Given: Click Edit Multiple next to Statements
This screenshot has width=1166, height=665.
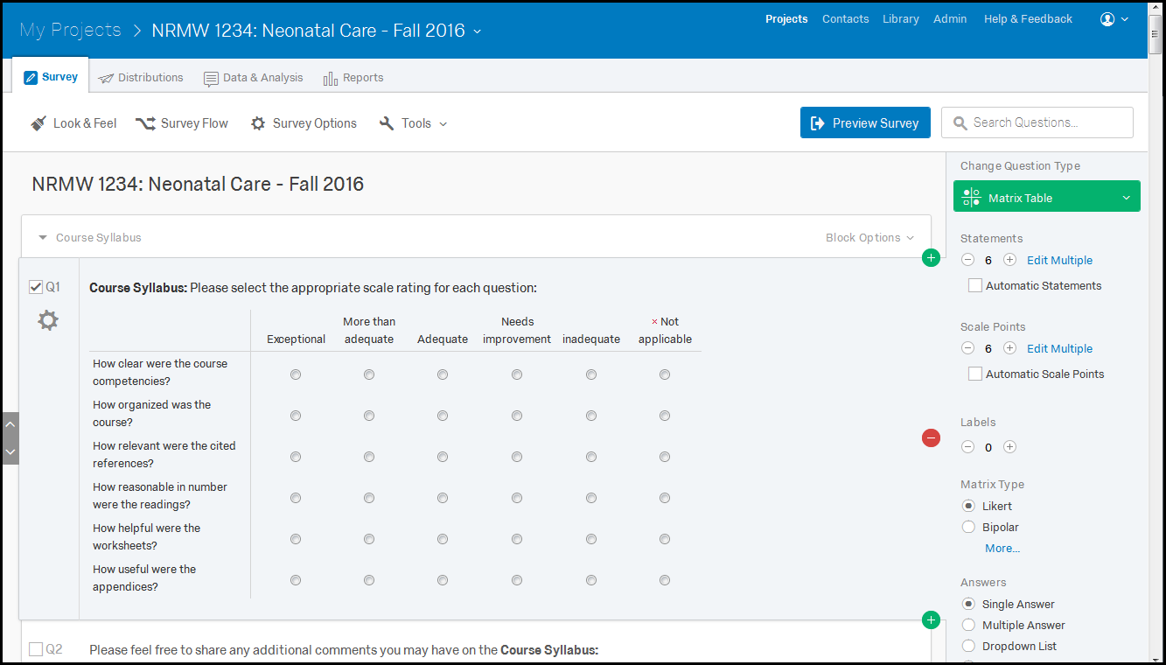Looking at the screenshot, I should click(1058, 260).
